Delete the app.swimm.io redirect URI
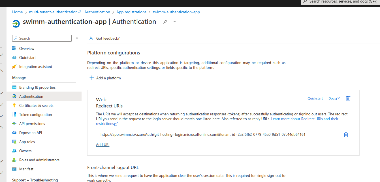380x182 pixels. 346,135
